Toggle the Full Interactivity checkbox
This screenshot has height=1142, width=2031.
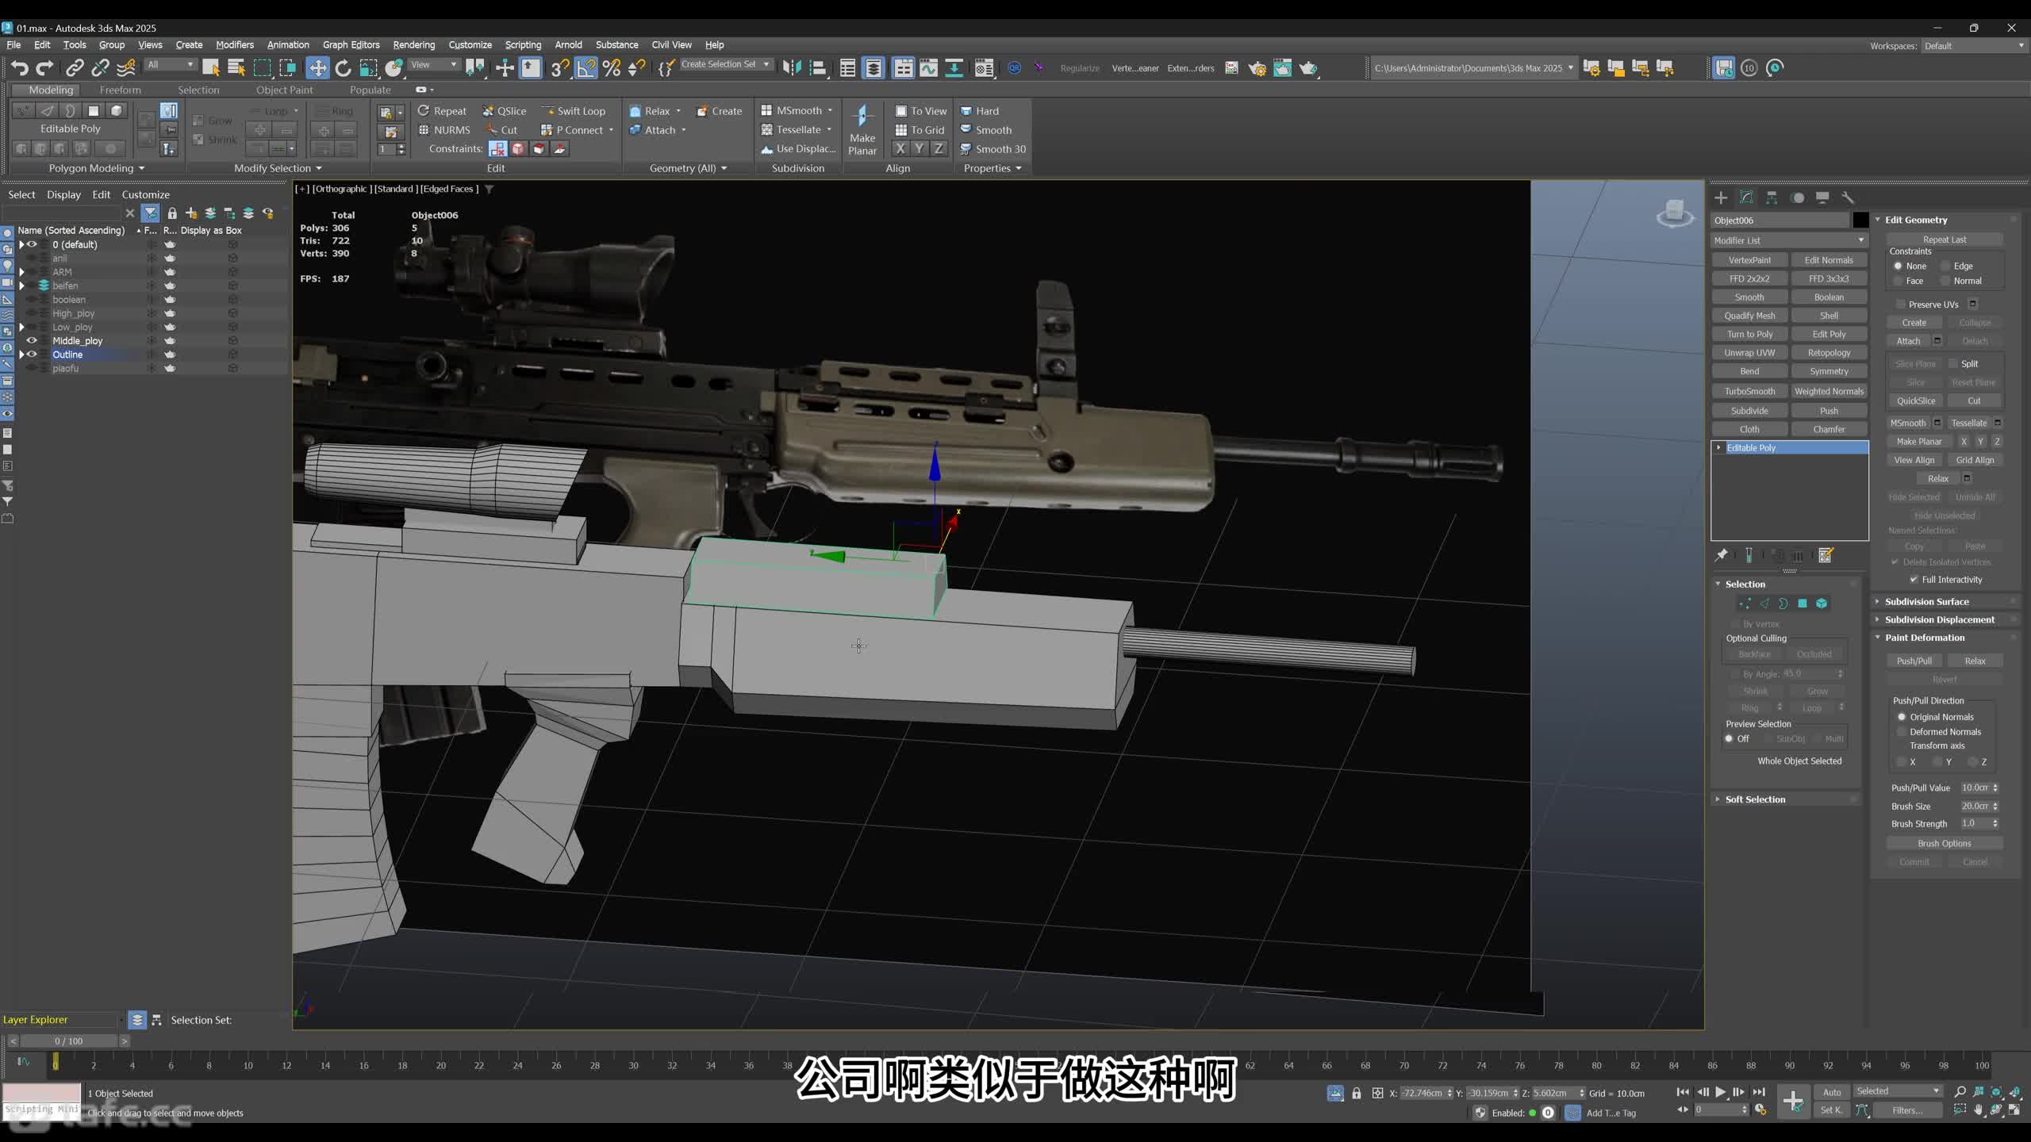coord(1914,580)
